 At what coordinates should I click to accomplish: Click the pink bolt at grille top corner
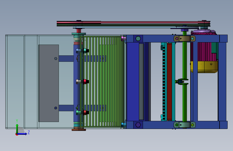coord(124,38)
